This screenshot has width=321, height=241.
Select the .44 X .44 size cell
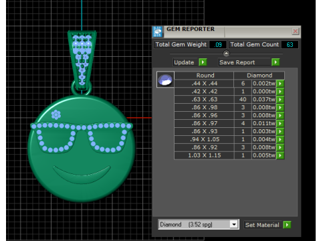(204, 84)
